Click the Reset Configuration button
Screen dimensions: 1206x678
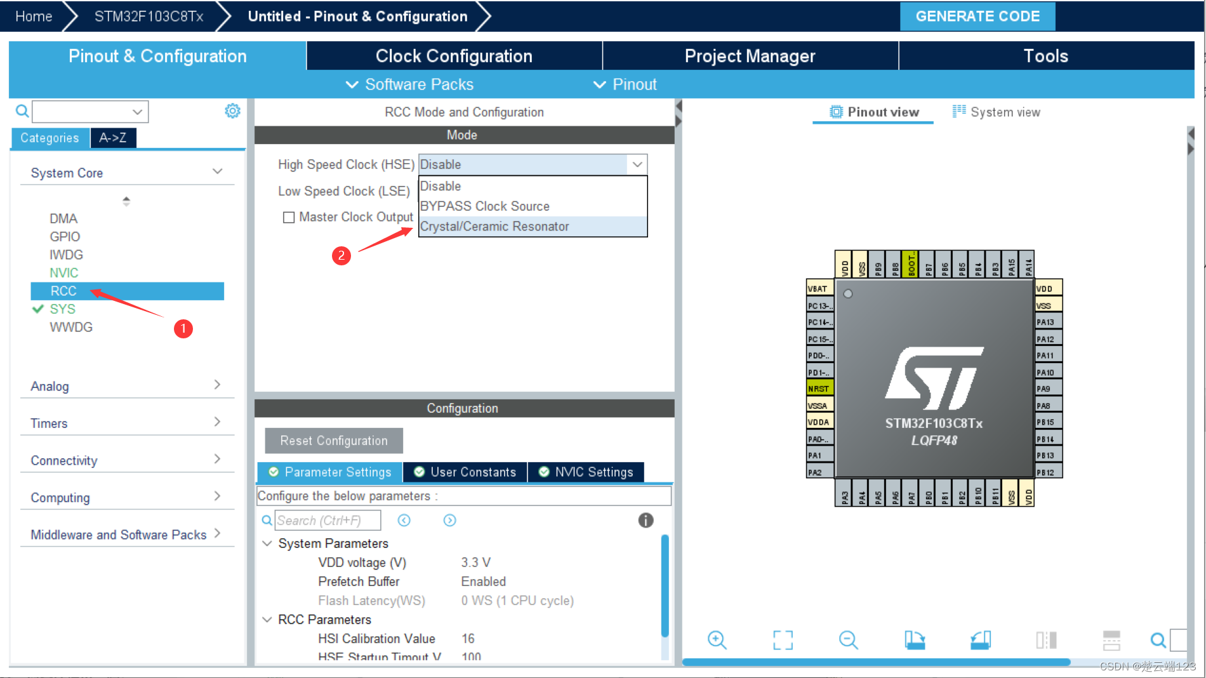pos(334,441)
